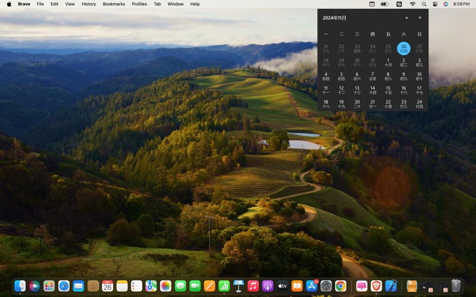This screenshot has height=297, width=476.
Task: Launch Finder from the Dock
Action: [x=20, y=286]
